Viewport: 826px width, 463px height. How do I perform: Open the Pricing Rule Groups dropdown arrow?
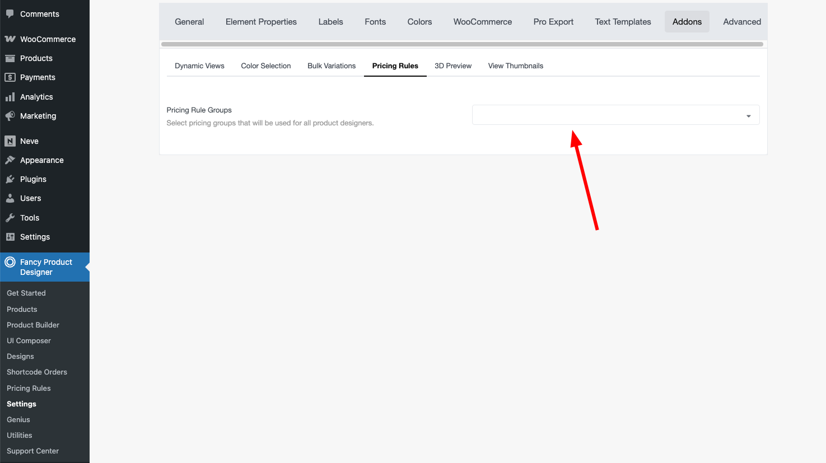coord(748,116)
